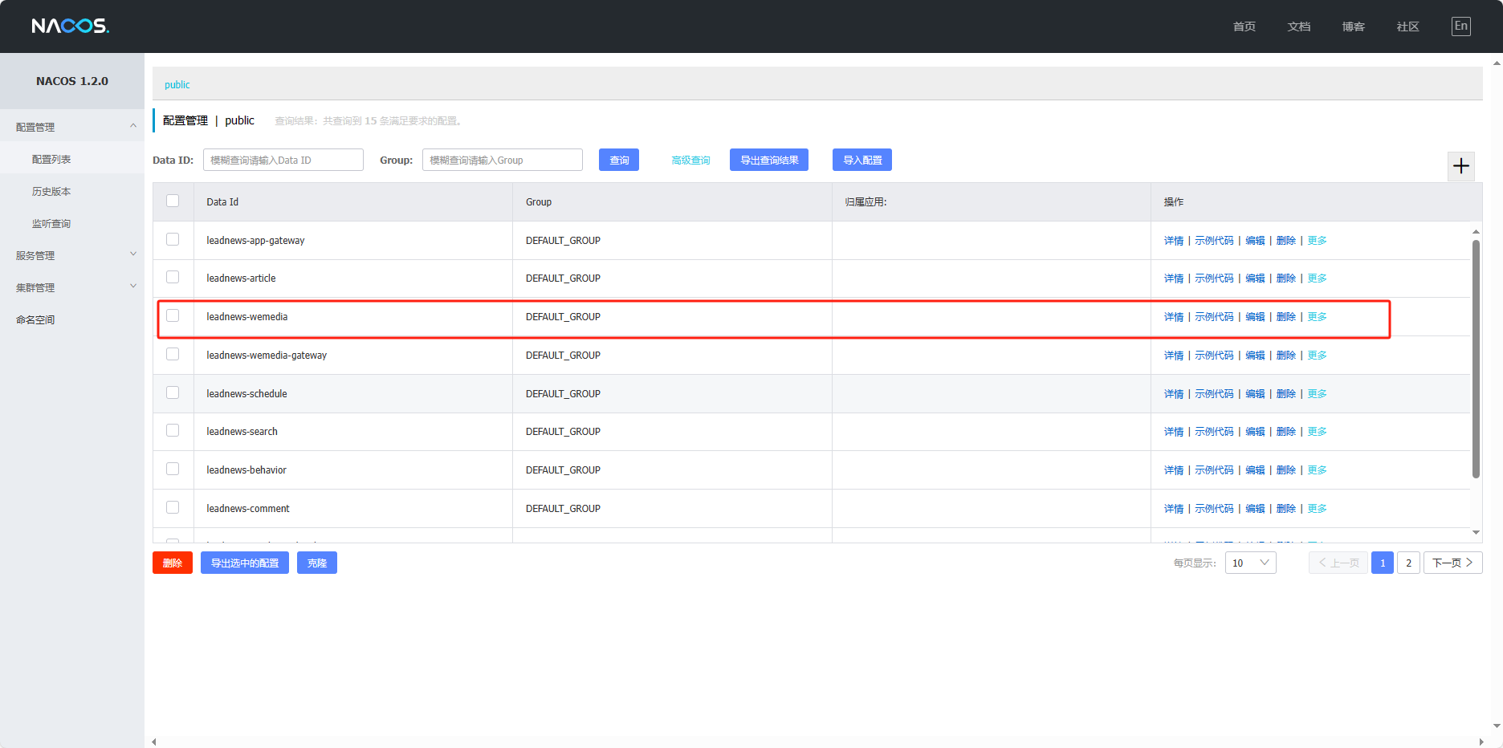Open 高级查询 advanced search
The height and width of the screenshot is (748, 1503).
point(690,161)
